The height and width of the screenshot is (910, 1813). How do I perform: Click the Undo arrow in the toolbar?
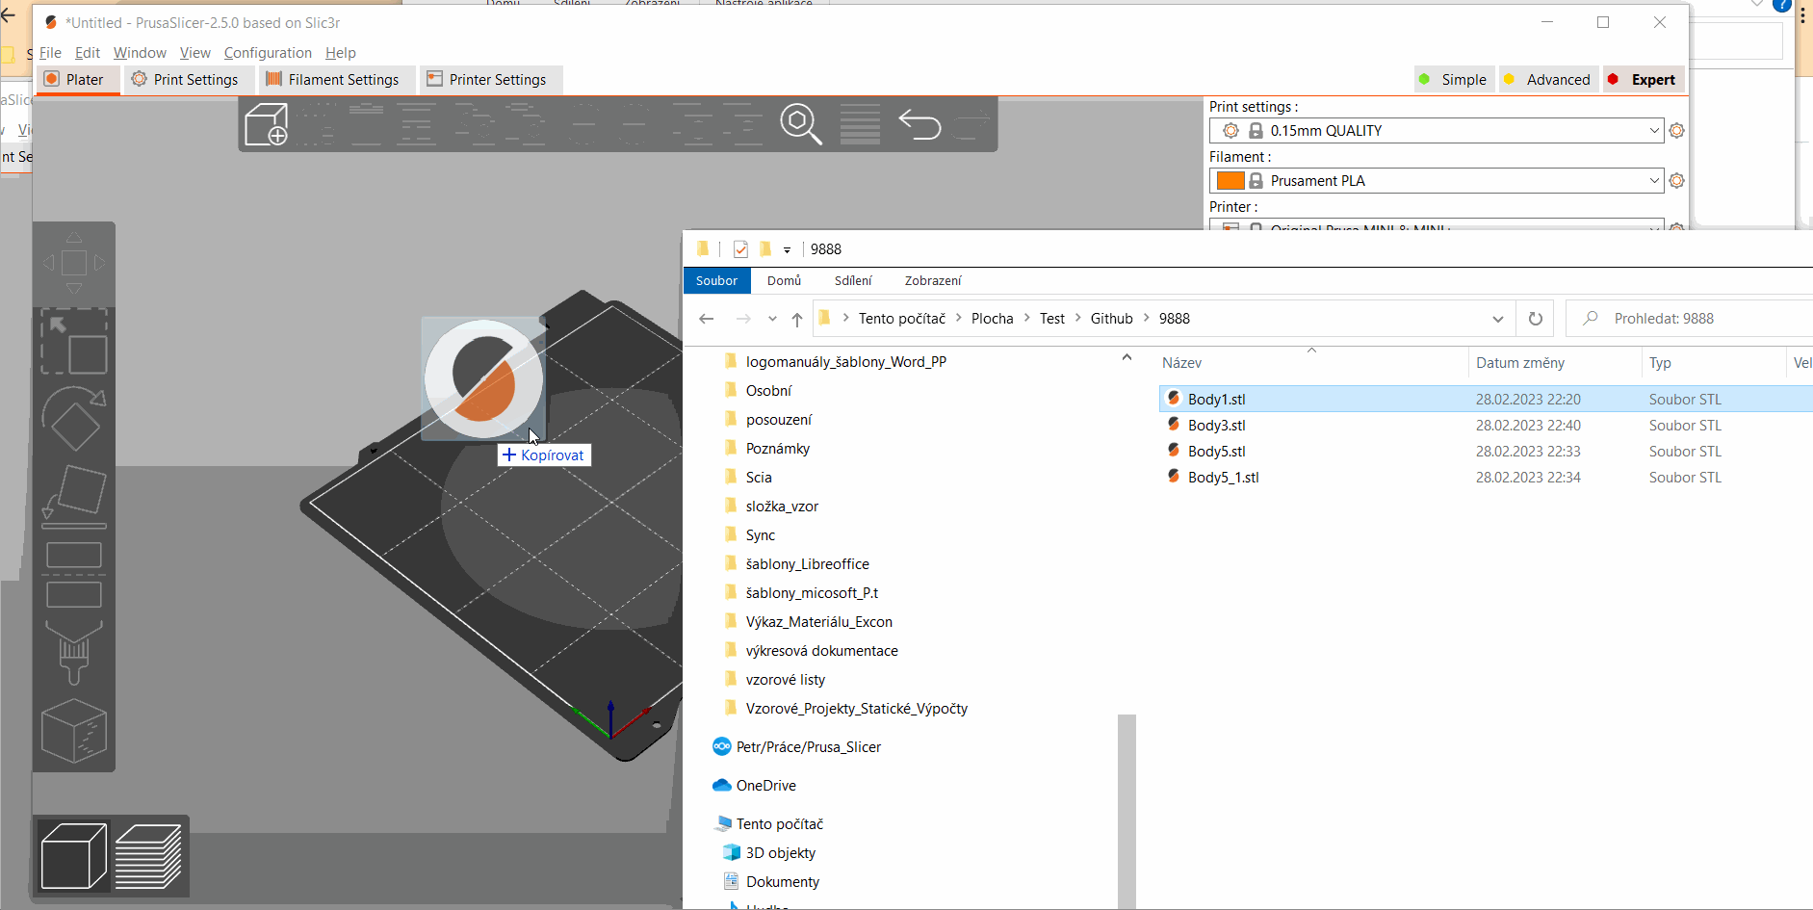[x=920, y=123]
